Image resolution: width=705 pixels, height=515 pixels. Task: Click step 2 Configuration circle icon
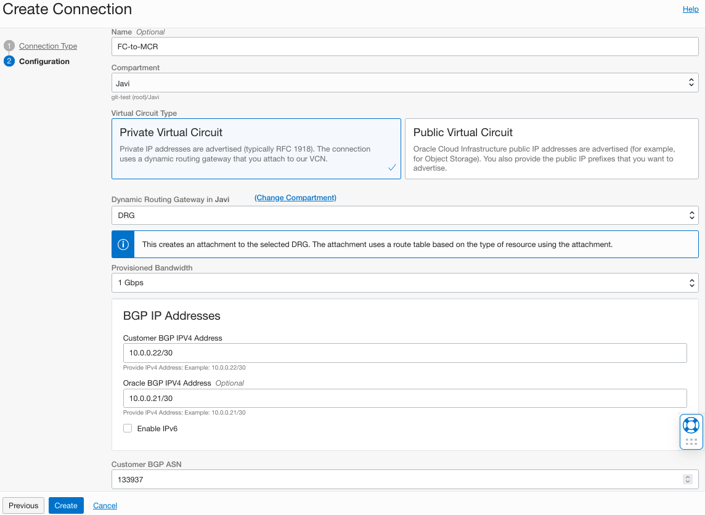pos(9,62)
